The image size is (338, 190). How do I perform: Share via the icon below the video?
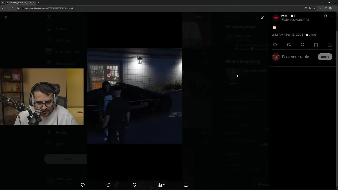pos(186,185)
